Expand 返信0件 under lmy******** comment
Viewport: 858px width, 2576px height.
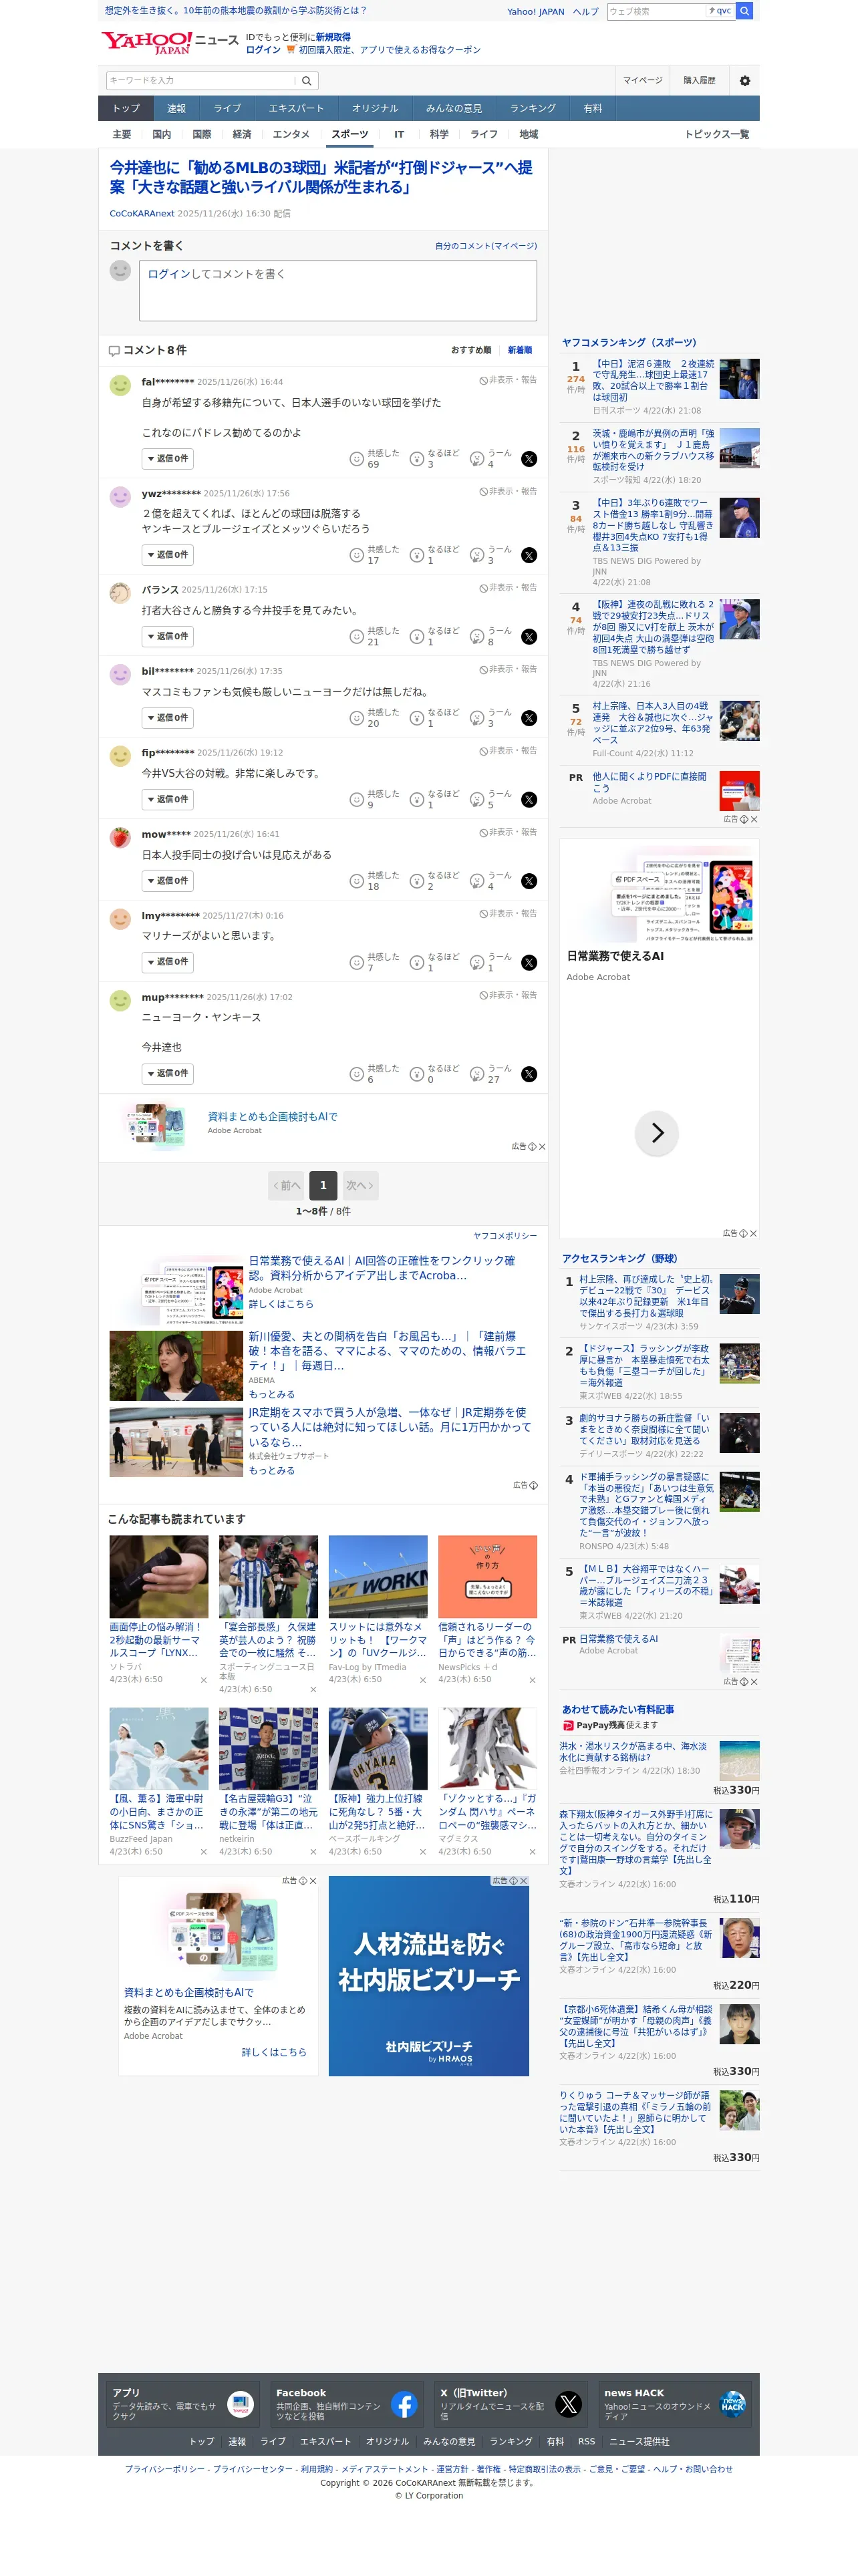(168, 962)
